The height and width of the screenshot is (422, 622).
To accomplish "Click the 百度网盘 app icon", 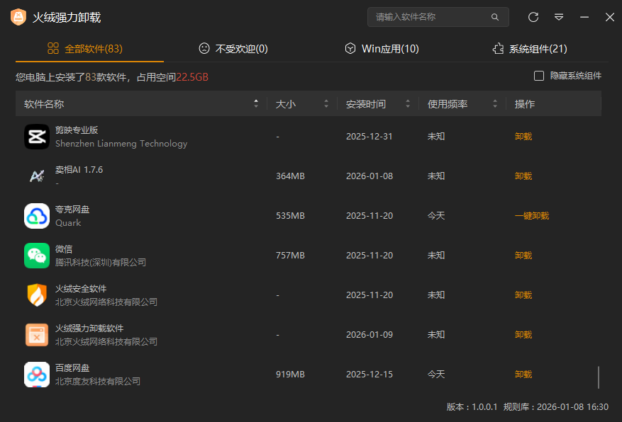I will (x=37, y=374).
